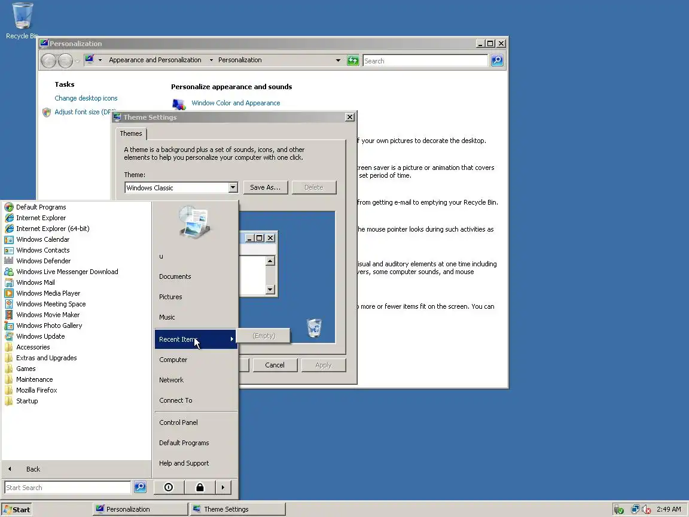Select Recent Items in Start menu

196,339
